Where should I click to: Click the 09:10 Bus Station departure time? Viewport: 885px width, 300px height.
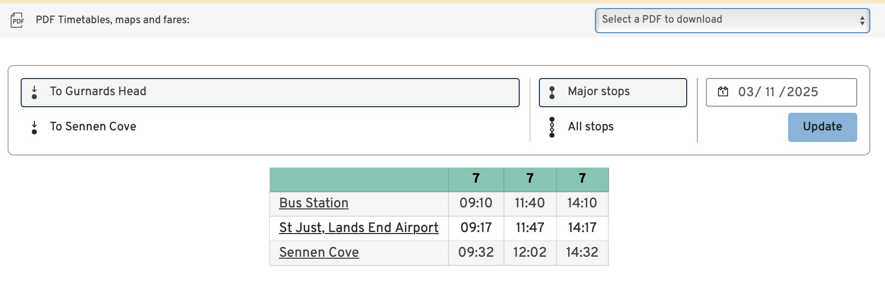tap(476, 203)
